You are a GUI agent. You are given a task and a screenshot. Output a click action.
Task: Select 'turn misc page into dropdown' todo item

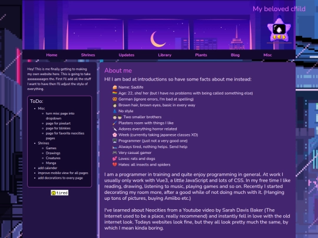tap(60, 116)
